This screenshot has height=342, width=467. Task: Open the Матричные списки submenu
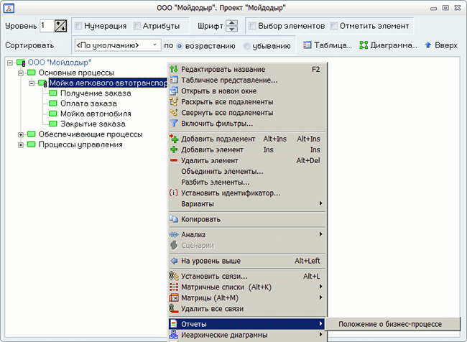tap(247, 287)
